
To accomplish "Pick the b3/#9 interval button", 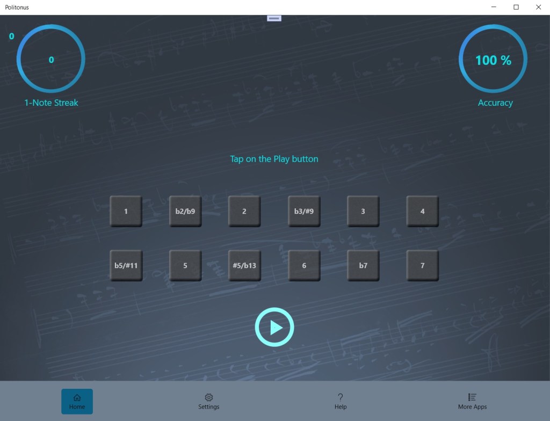I will [304, 211].
